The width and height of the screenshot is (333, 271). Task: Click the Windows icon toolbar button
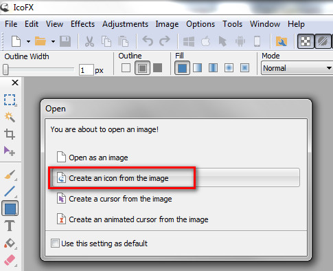click(x=189, y=41)
